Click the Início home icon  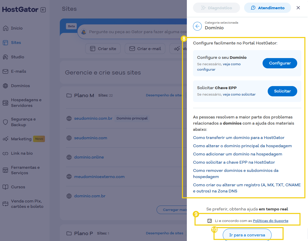point(5,28)
